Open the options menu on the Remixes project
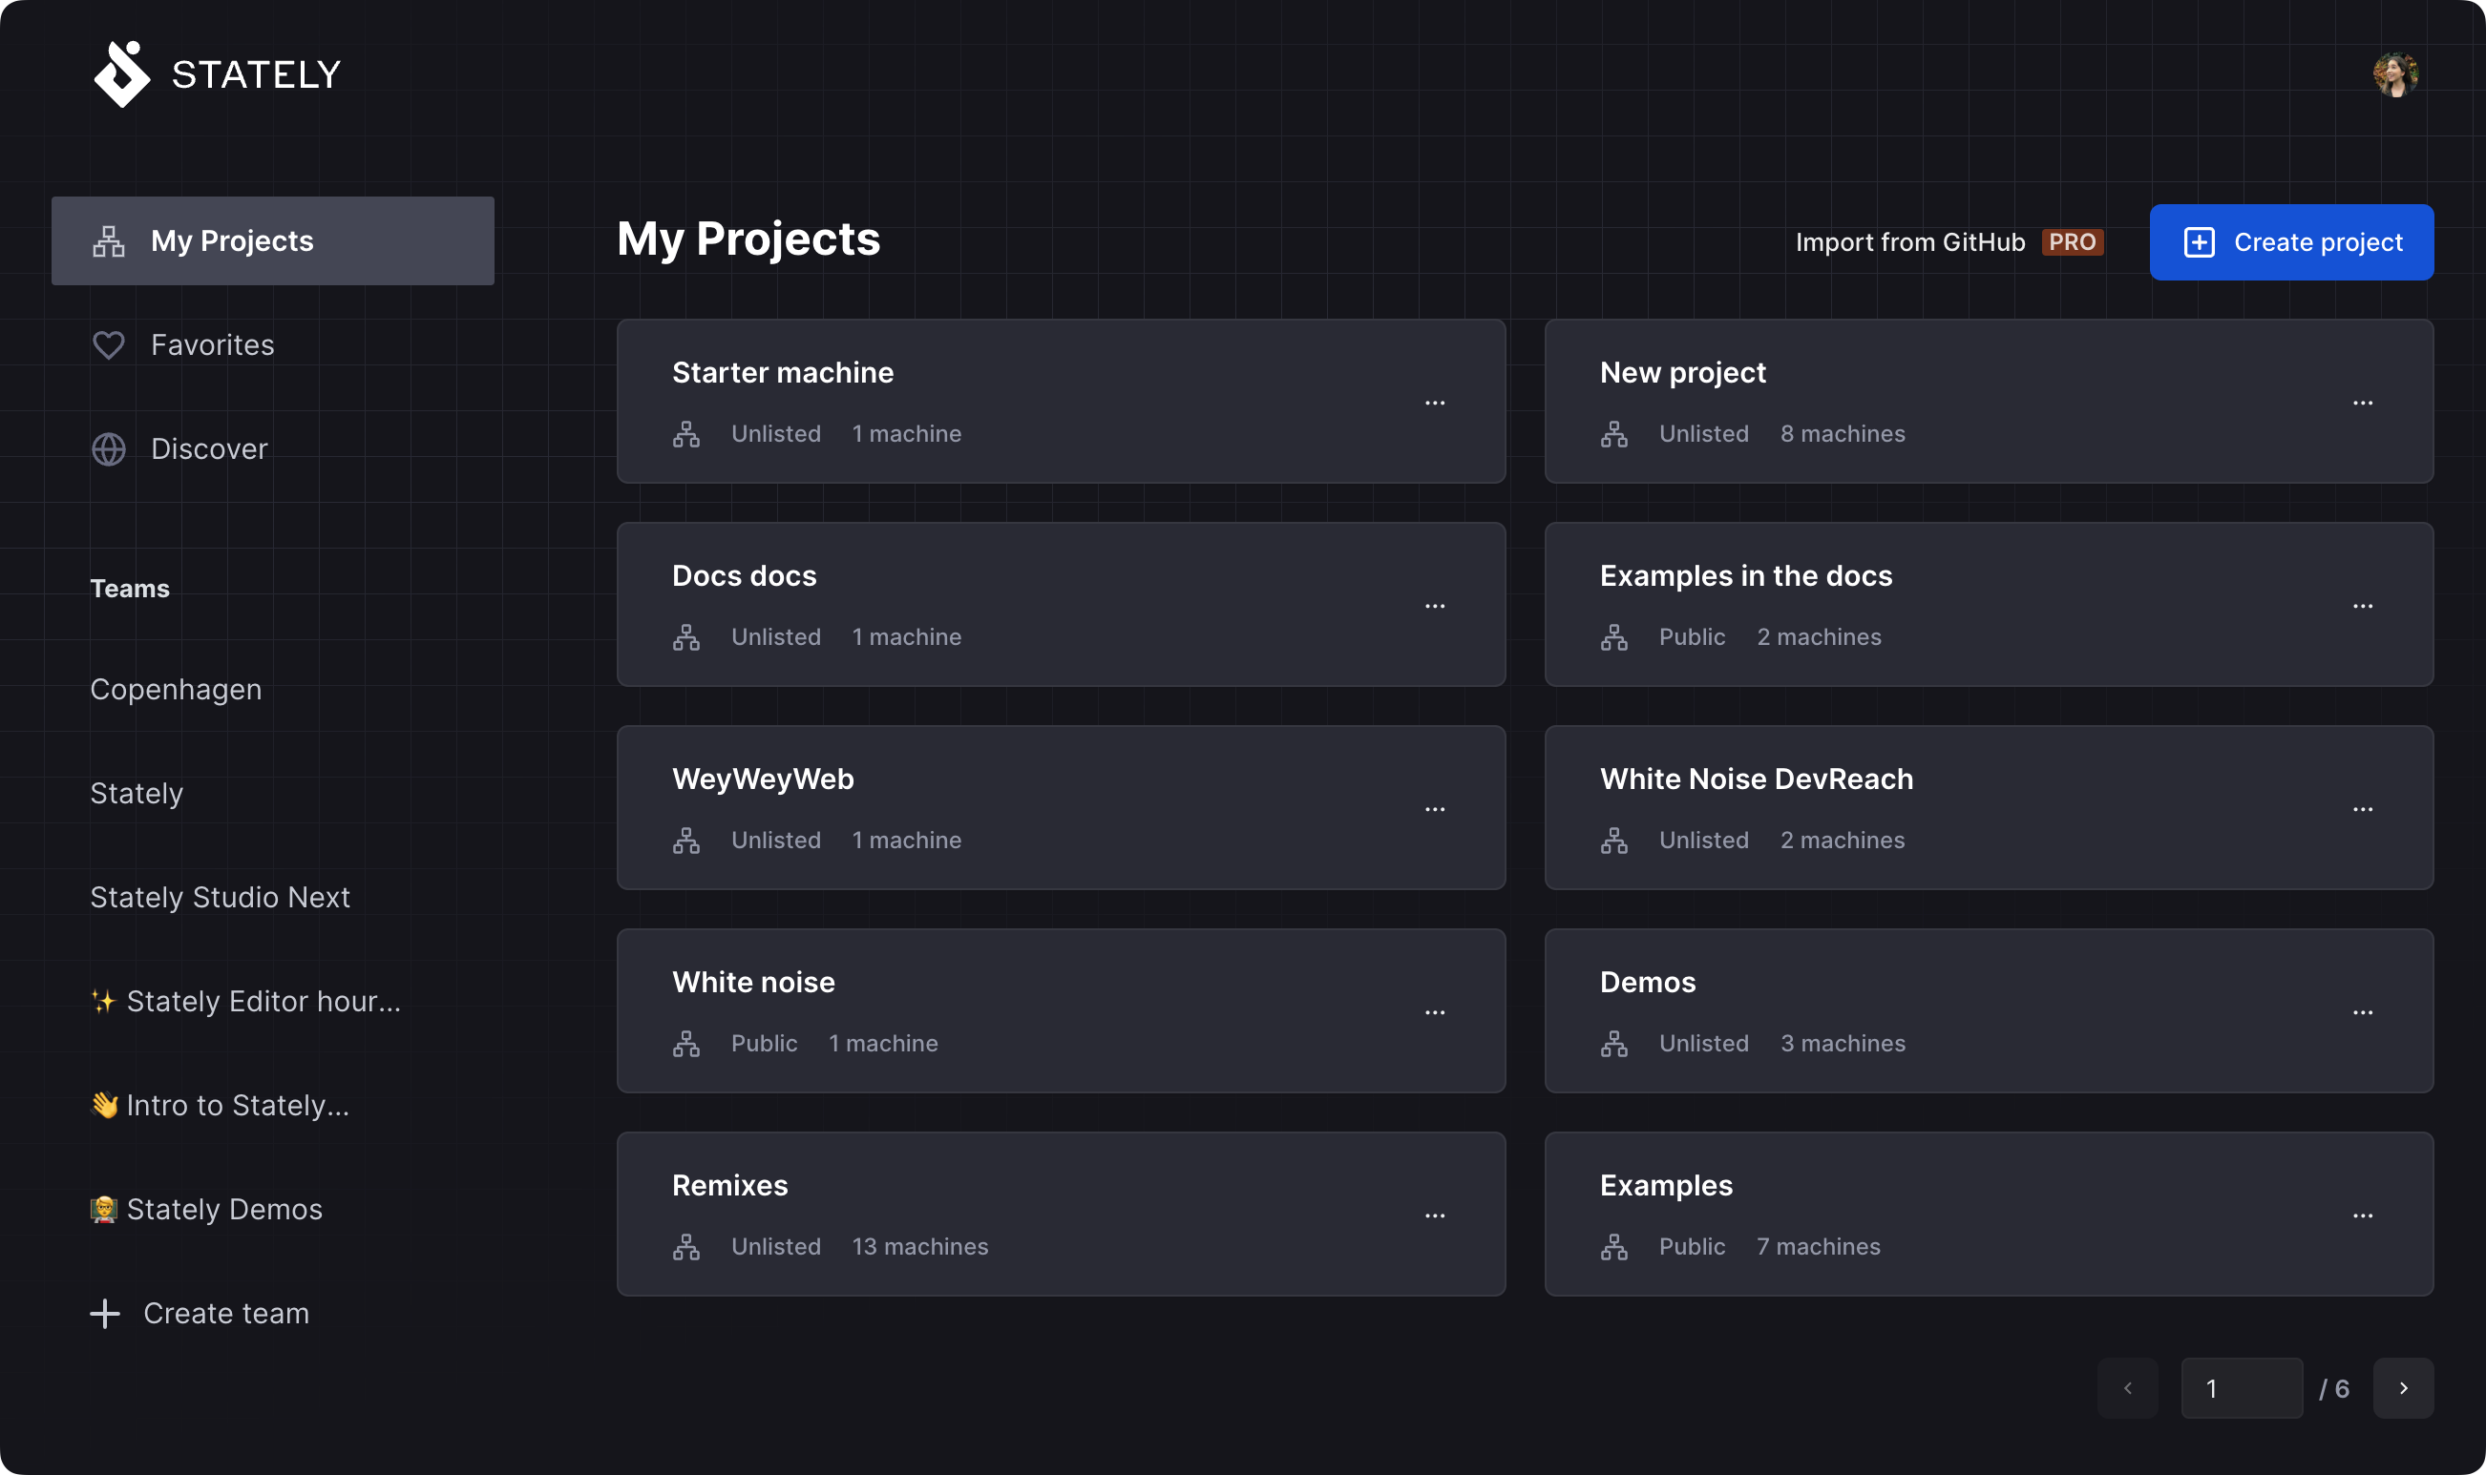Image resolution: width=2486 pixels, height=1475 pixels. click(1436, 1214)
